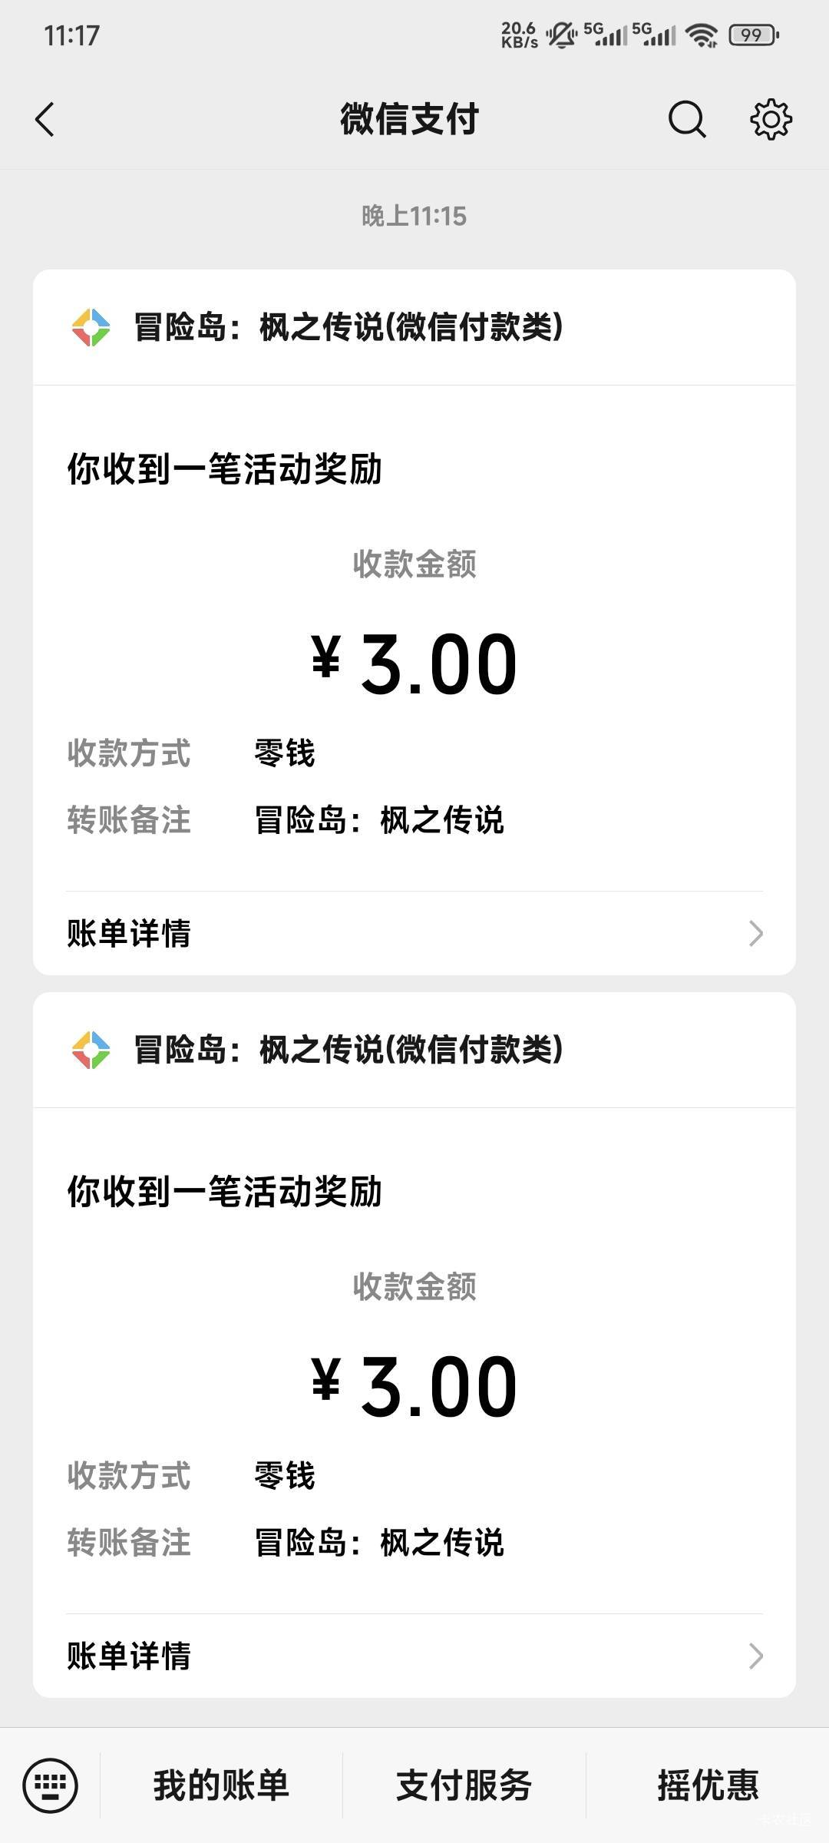Tap second card header 冒险岛：枫之传说
This screenshot has height=1843, width=829.
click(x=348, y=1050)
